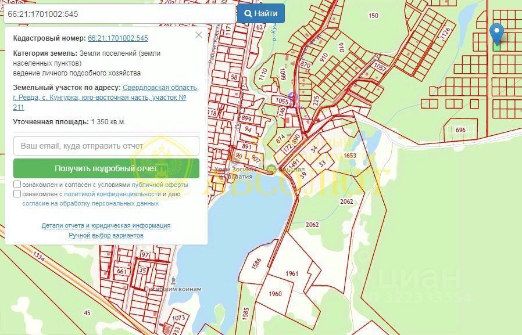522x335 pixels.
Task: Open the cadastral number 66:21:1701002:545 link
Action: tap(118, 38)
